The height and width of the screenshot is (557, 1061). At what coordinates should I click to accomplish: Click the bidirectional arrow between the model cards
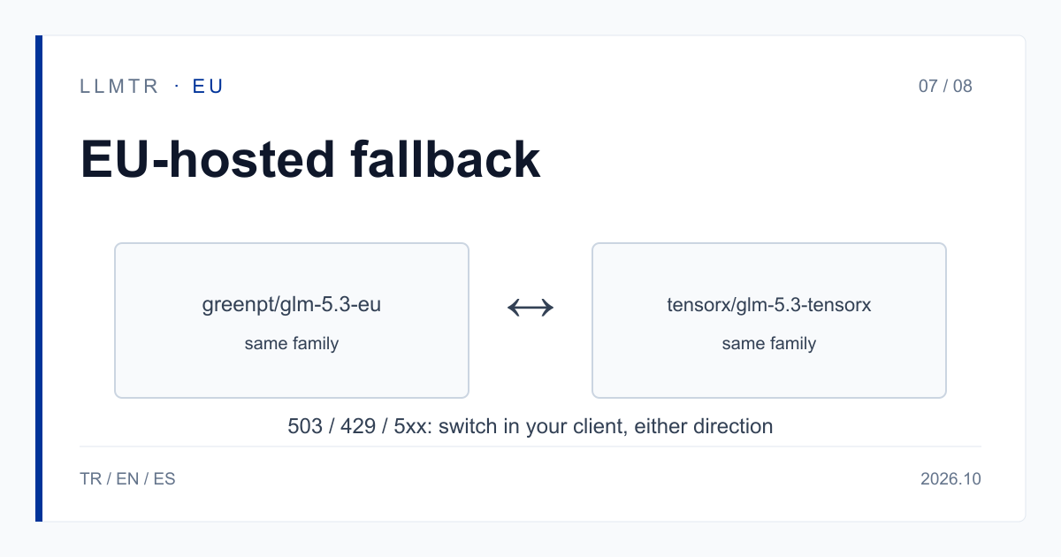tap(530, 308)
